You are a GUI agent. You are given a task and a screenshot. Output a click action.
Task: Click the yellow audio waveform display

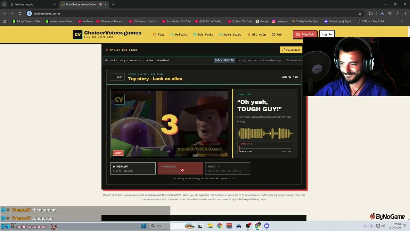pos(265,133)
